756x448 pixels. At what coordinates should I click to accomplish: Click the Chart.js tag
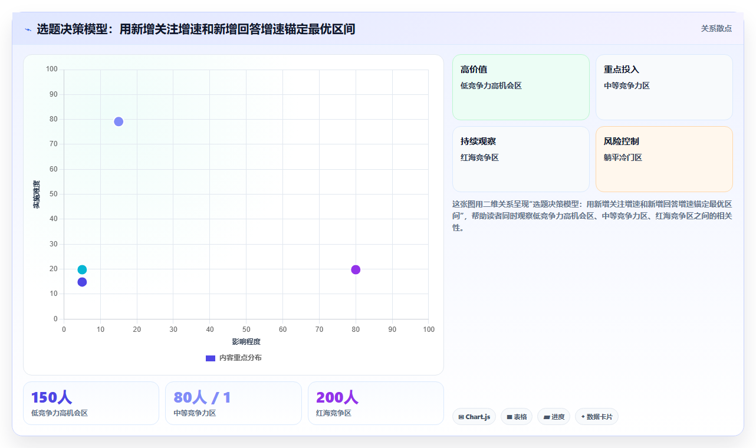click(474, 417)
